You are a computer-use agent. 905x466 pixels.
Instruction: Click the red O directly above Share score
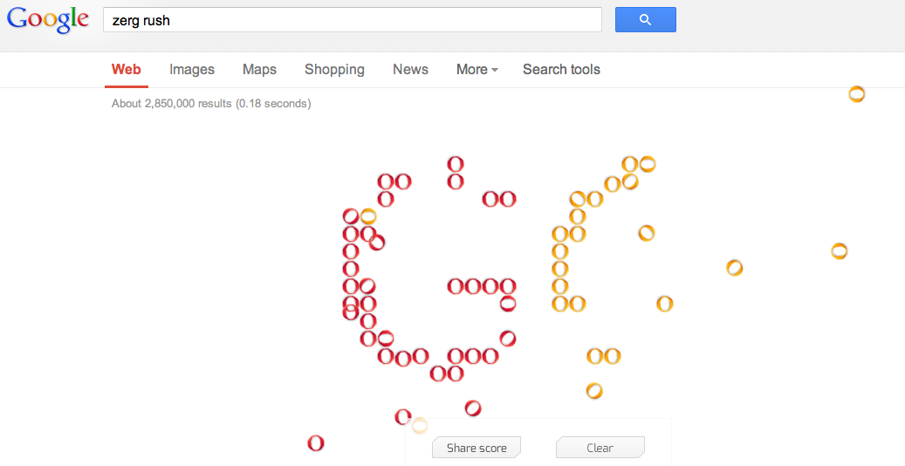pyautogui.click(x=473, y=408)
